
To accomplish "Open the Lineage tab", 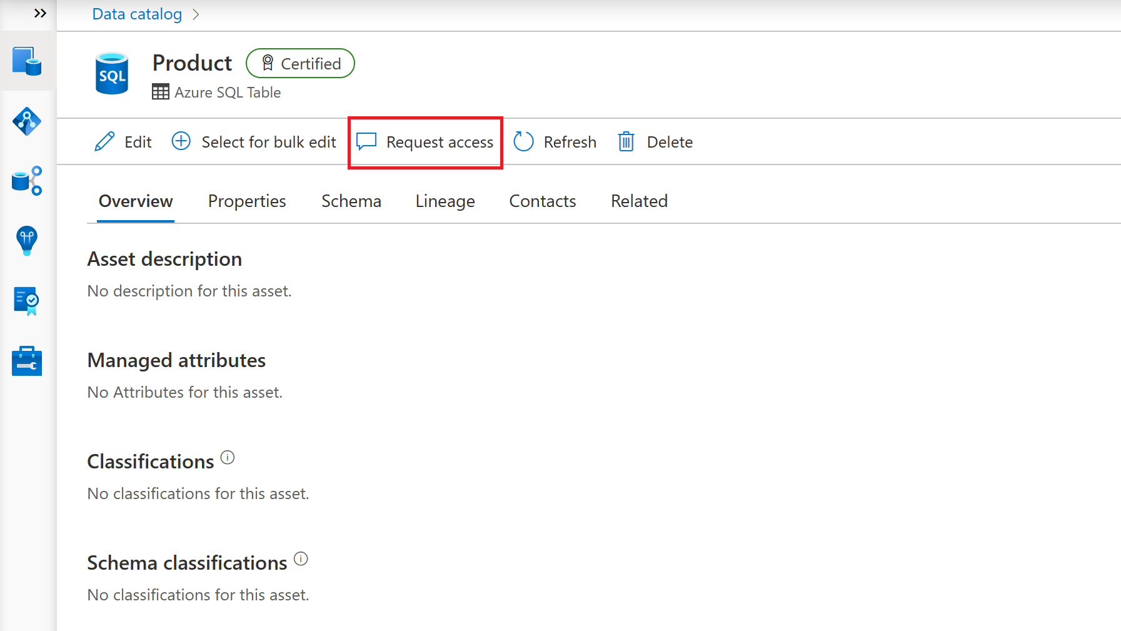I will [445, 201].
